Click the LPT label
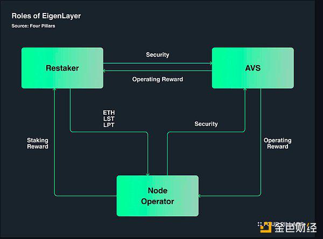This screenshot has width=323, height=239. [109, 125]
